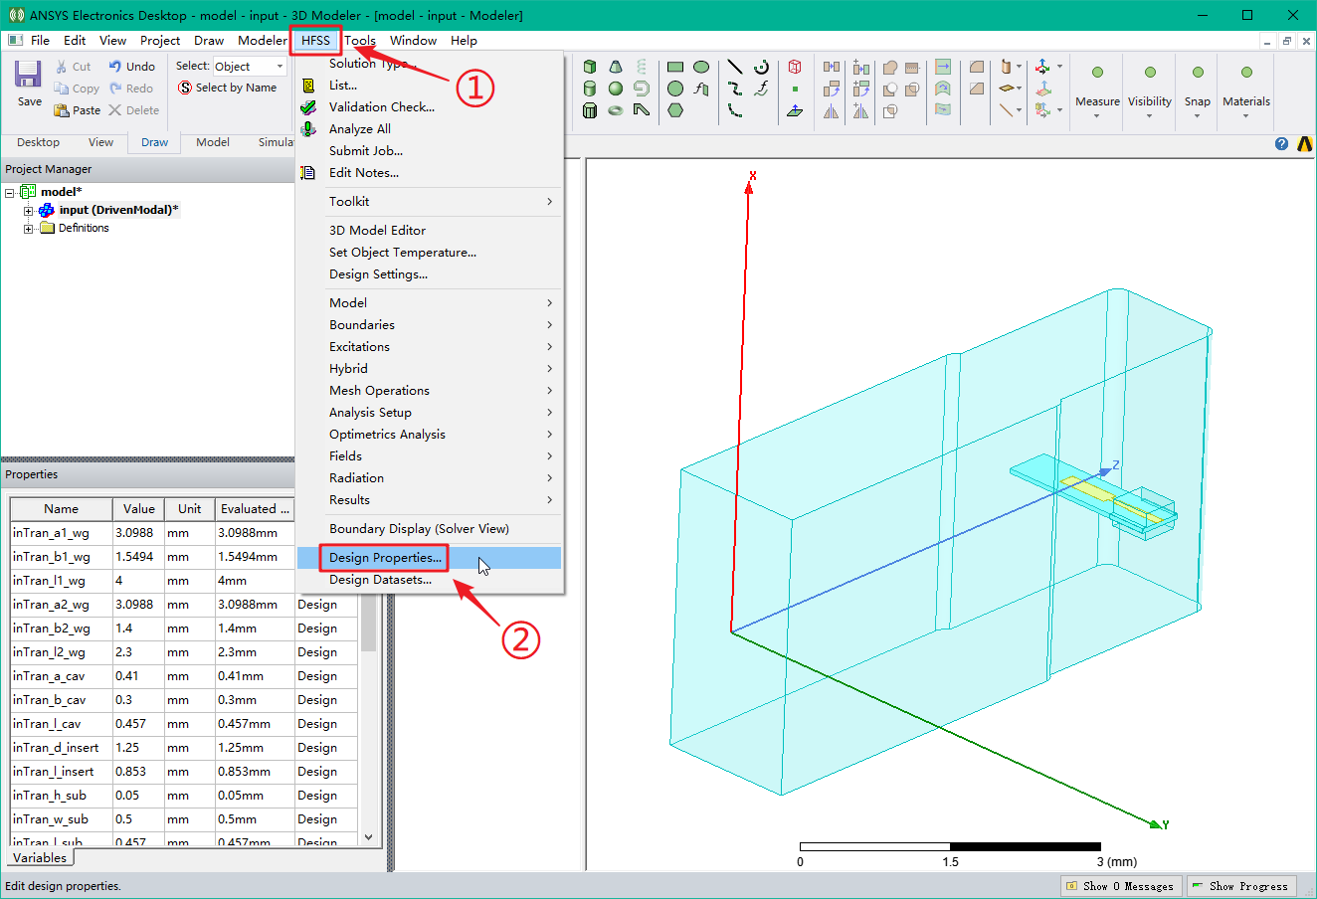Open the Modeler menu

point(263,40)
